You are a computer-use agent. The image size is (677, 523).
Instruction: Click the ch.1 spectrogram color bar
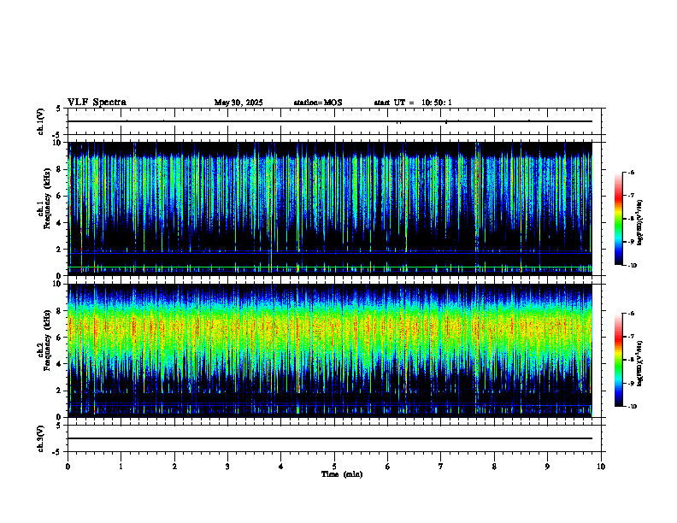tap(618, 219)
